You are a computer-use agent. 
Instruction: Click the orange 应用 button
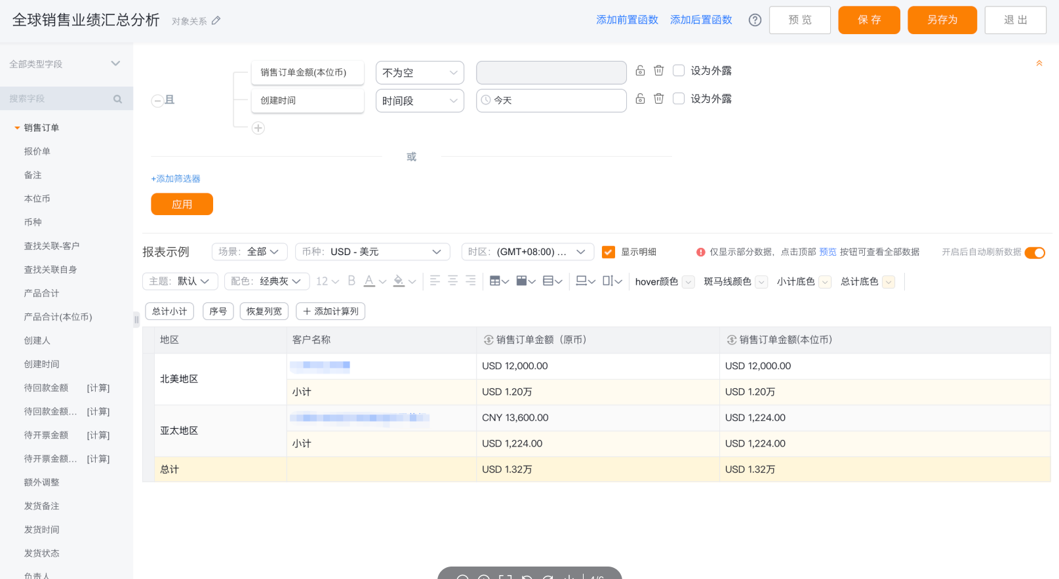pyautogui.click(x=182, y=204)
